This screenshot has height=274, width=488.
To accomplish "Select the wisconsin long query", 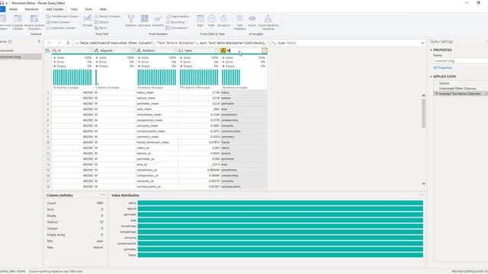I will [21, 57].
